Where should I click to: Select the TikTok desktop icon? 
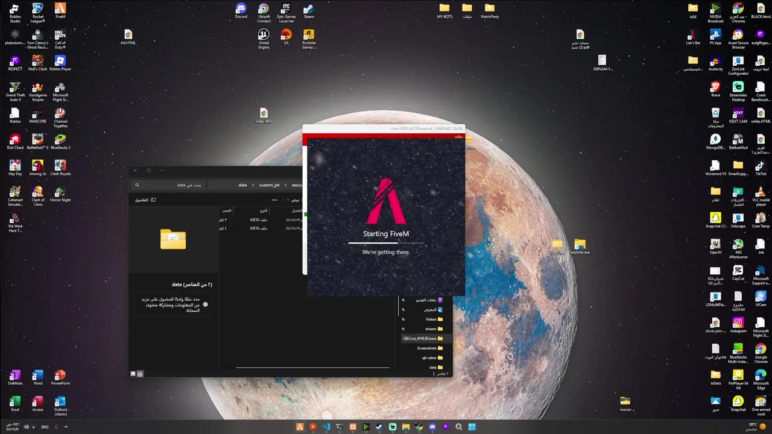point(760,168)
